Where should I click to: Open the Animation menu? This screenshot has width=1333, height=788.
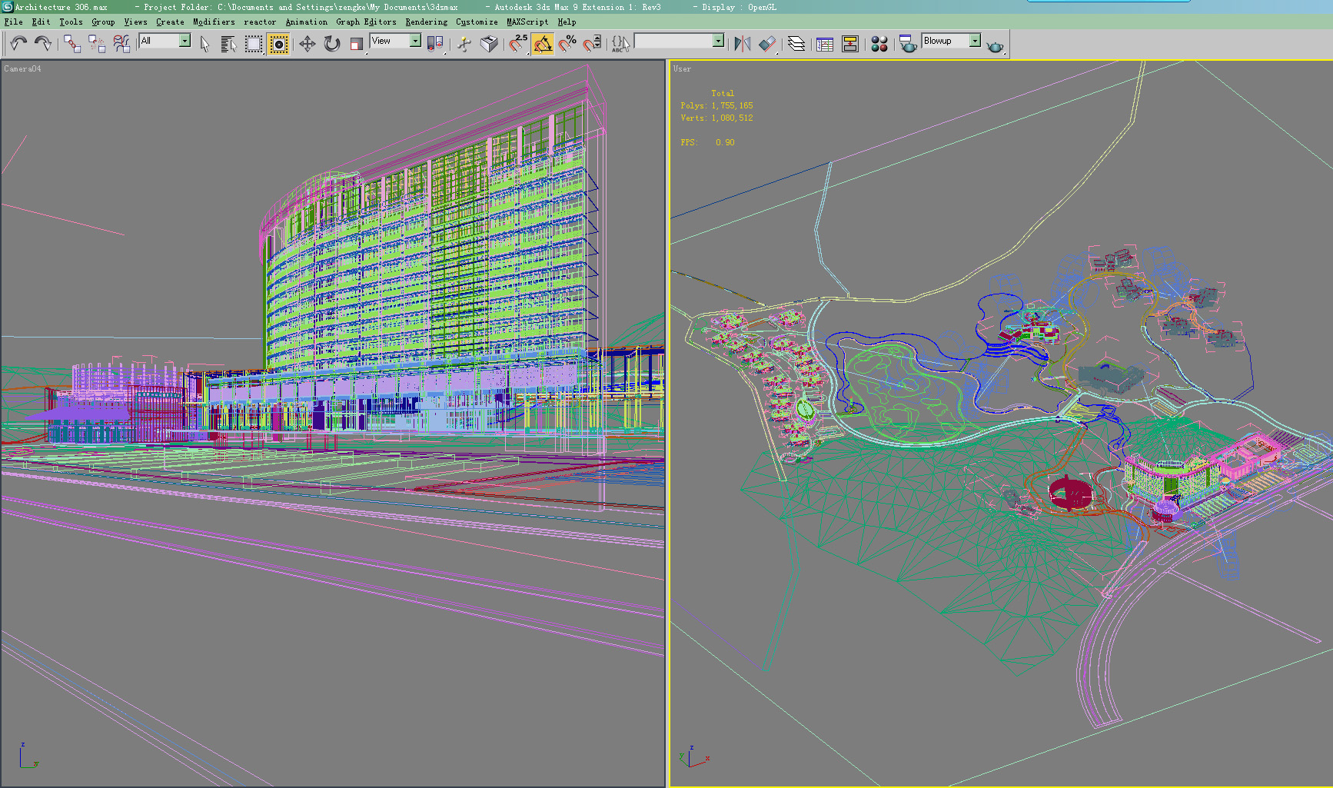306,22
